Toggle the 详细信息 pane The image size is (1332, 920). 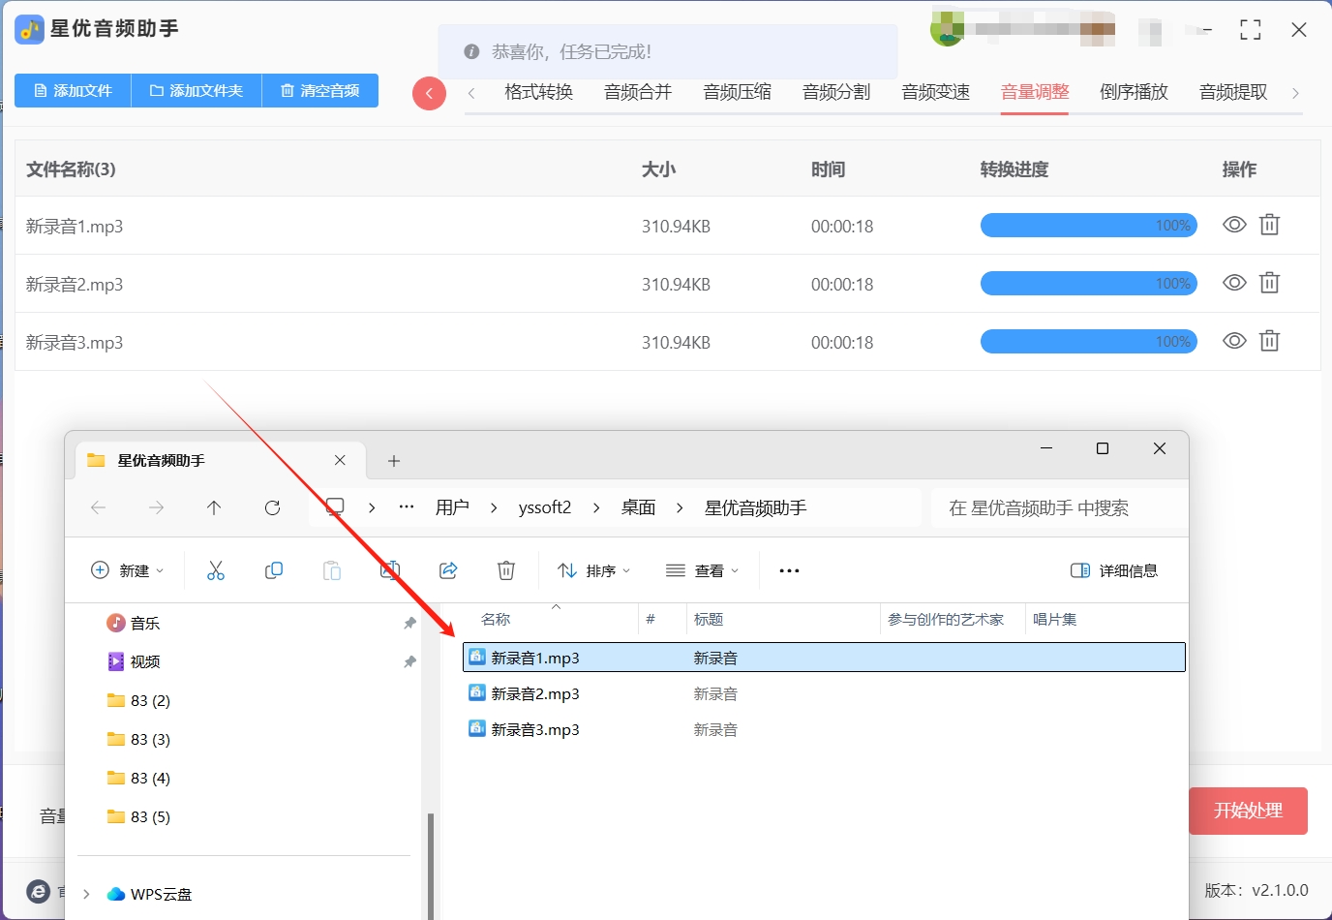1114,570
